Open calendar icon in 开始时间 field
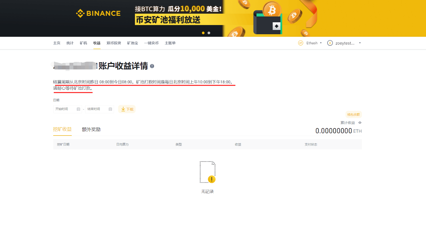This screenshot has height=225, width=426. coord(79,109)
